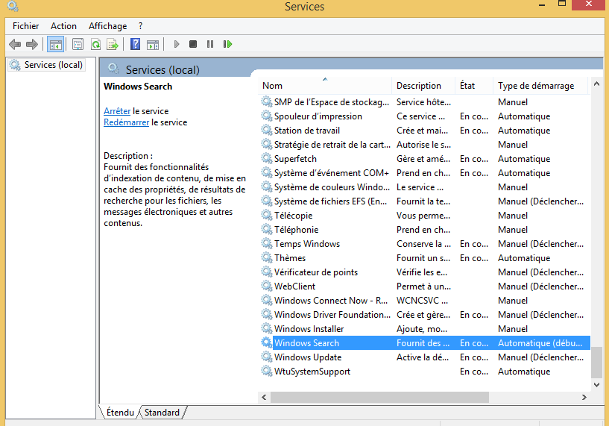
Task: Click 'Automatique (débu...' in Windows Search row
Action: coord(540,342)
